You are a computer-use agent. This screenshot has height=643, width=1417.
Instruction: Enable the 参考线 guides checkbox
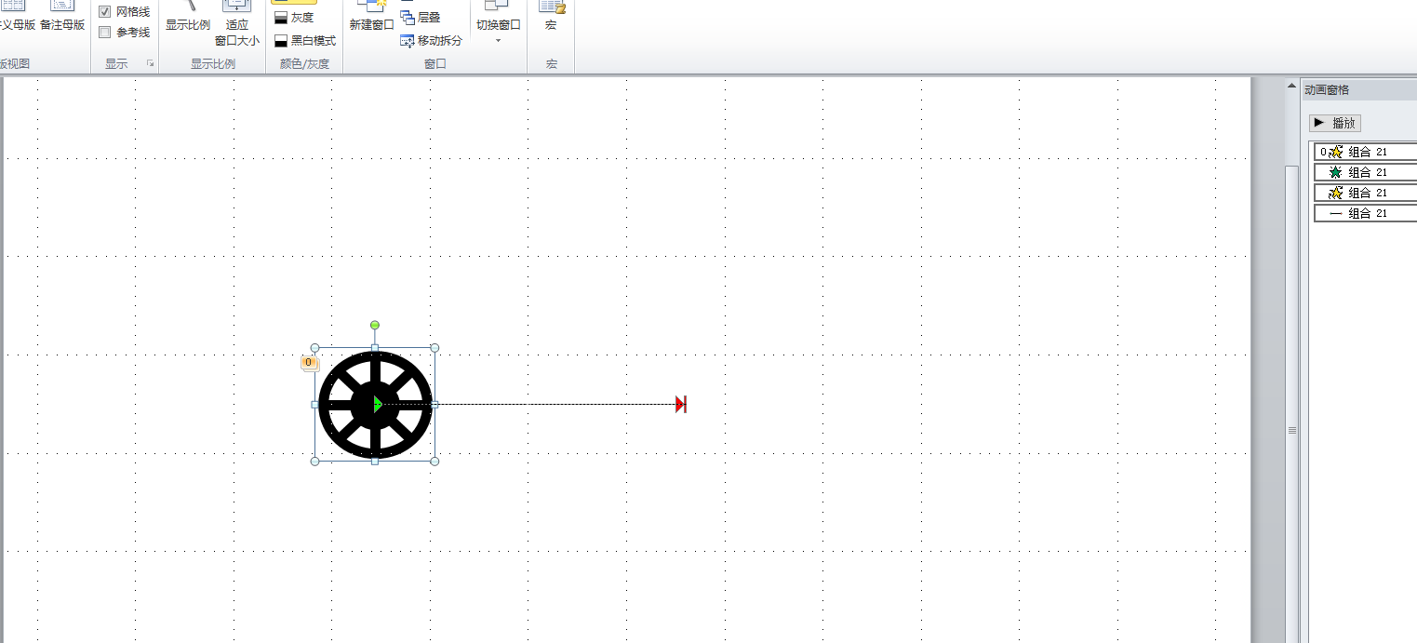(x=105, y=32)
